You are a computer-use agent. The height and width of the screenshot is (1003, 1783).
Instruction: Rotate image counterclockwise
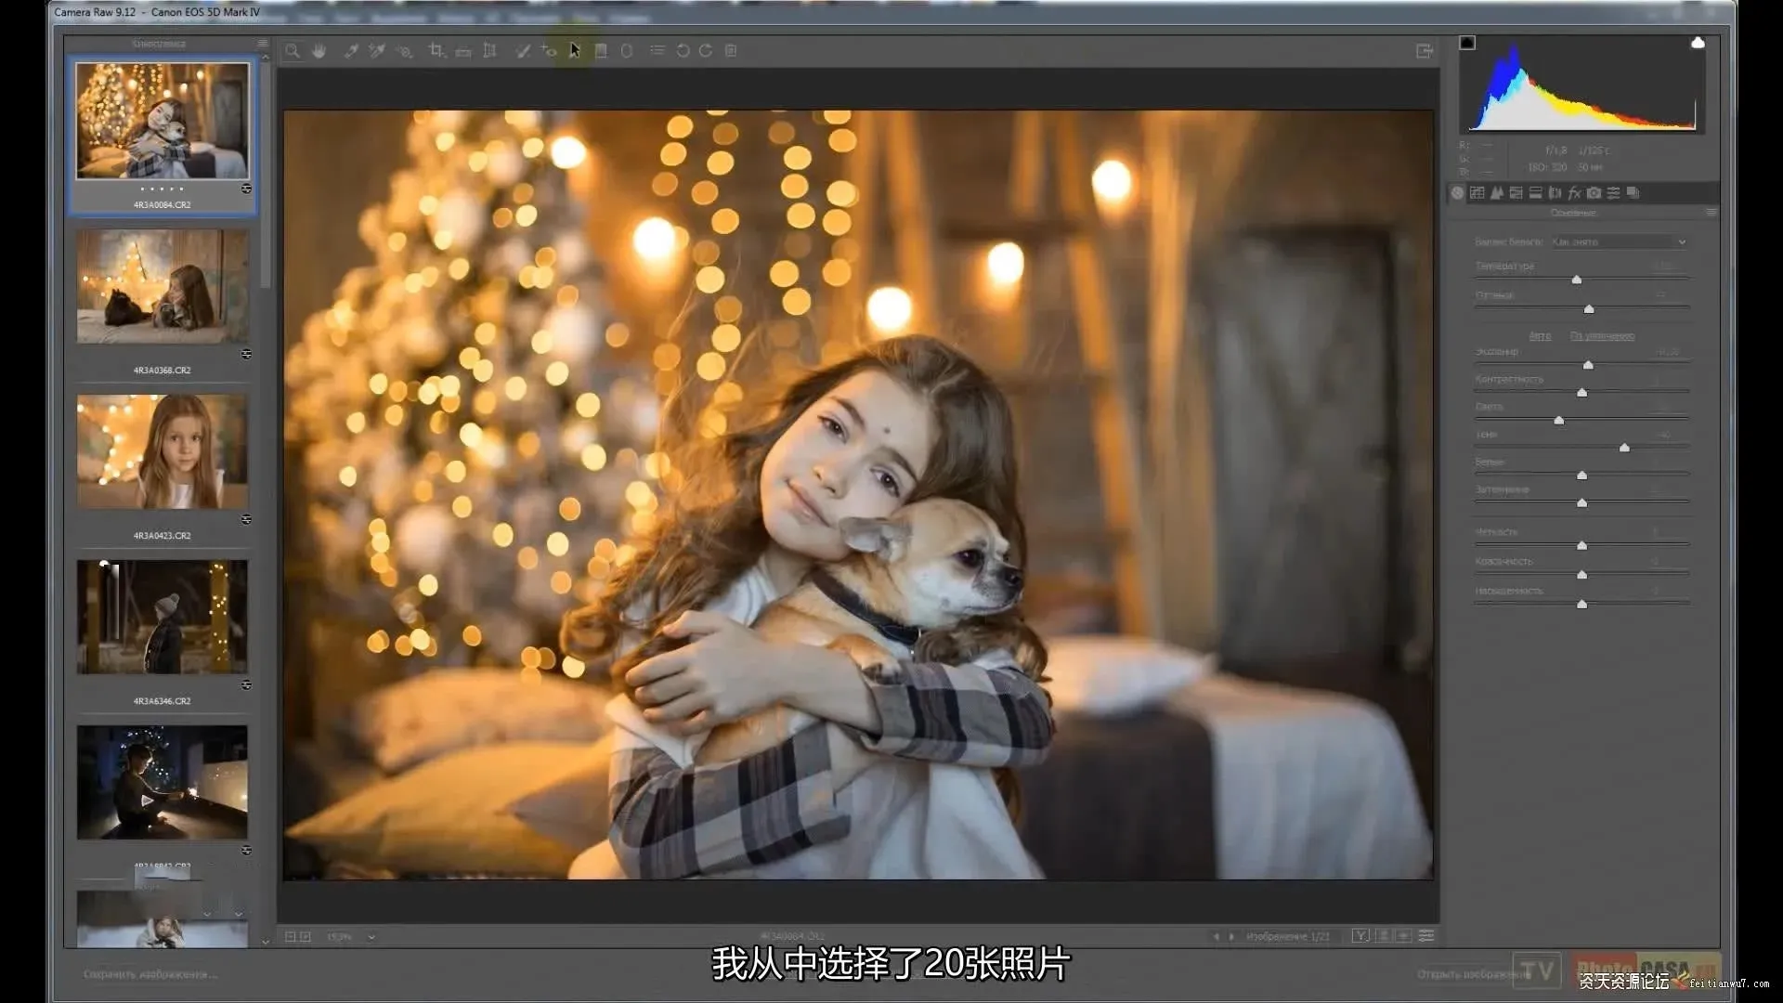pos(683,51)
